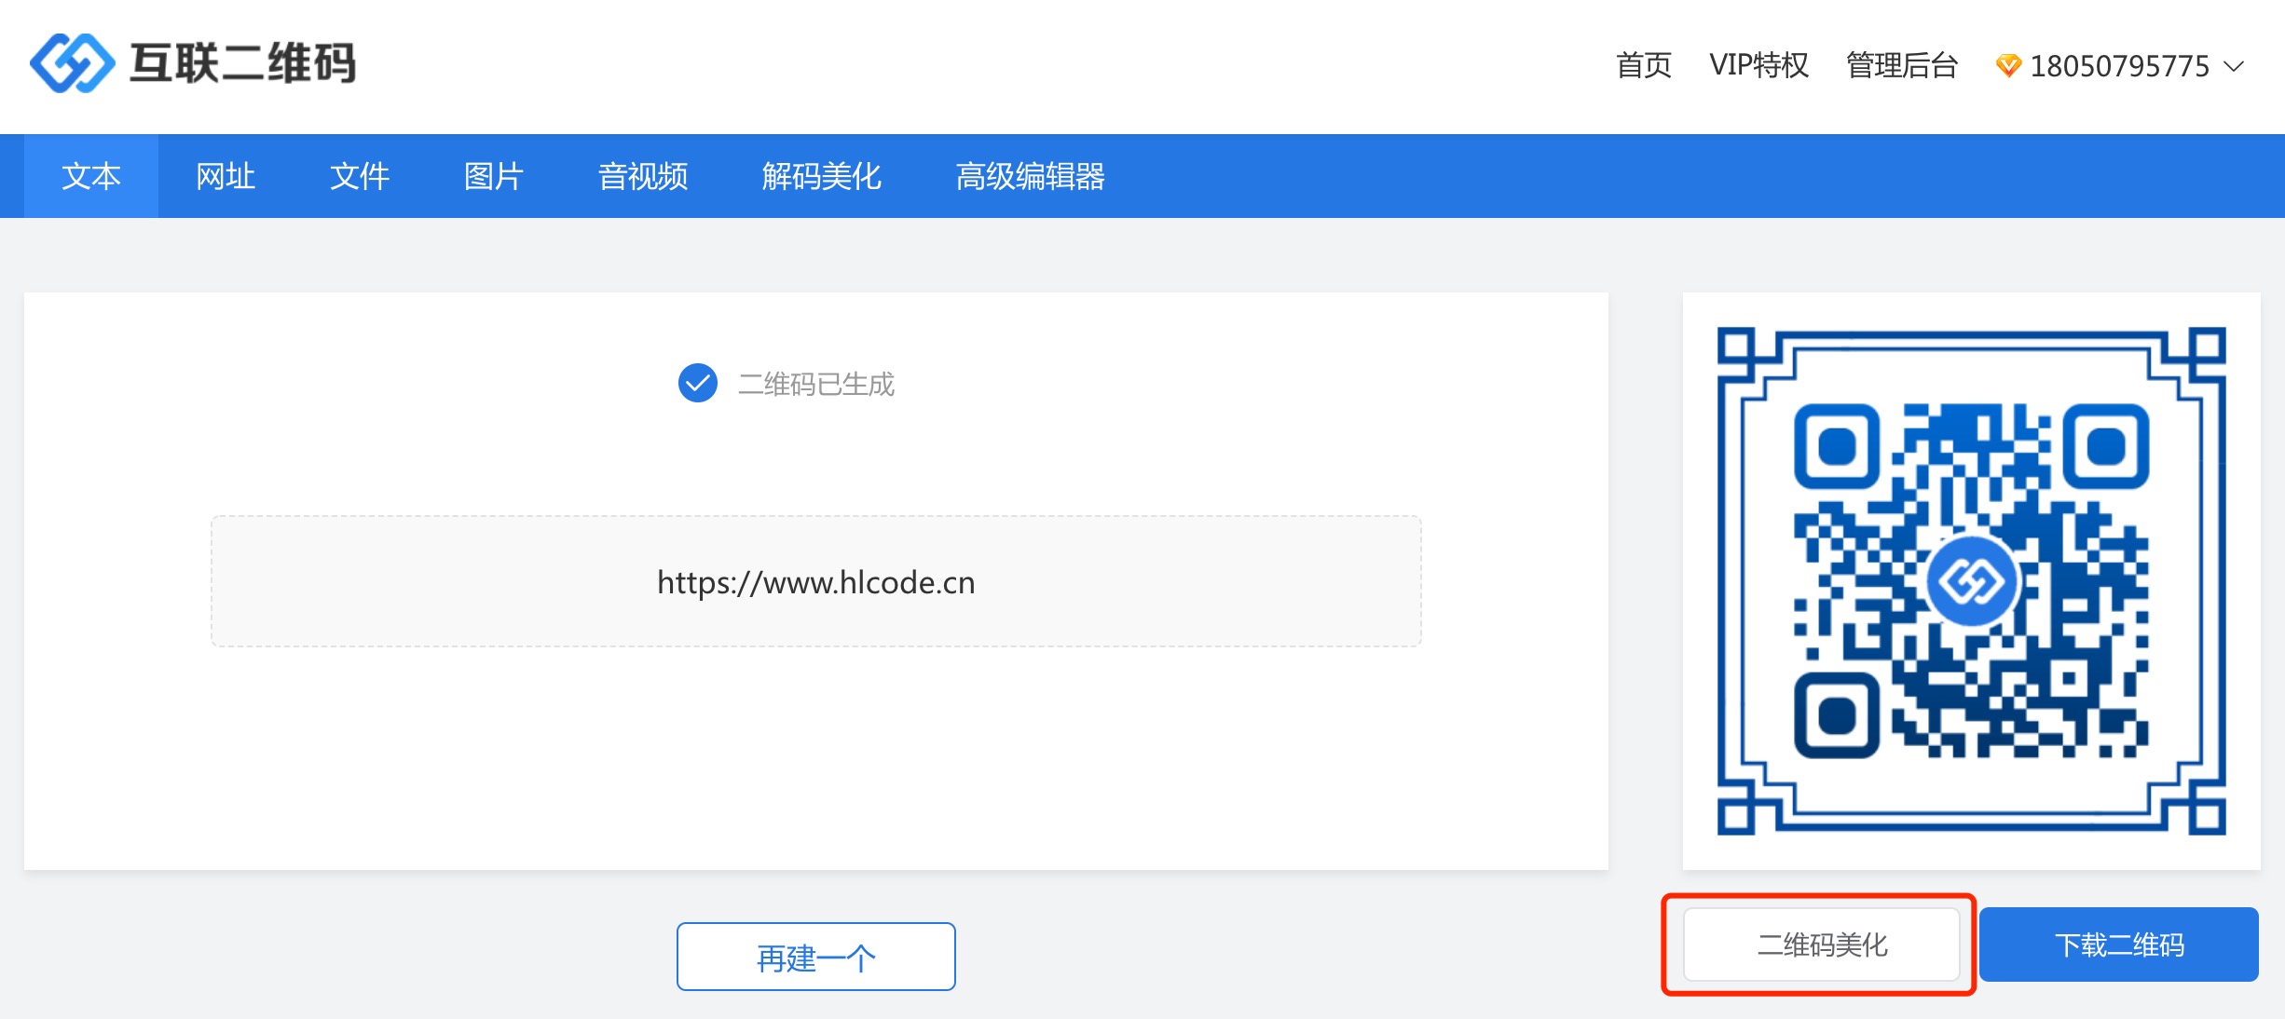This screenshot has width=2285, height=1019.
Task: Go to 首页 link
Action: [x=1644, y=65]
